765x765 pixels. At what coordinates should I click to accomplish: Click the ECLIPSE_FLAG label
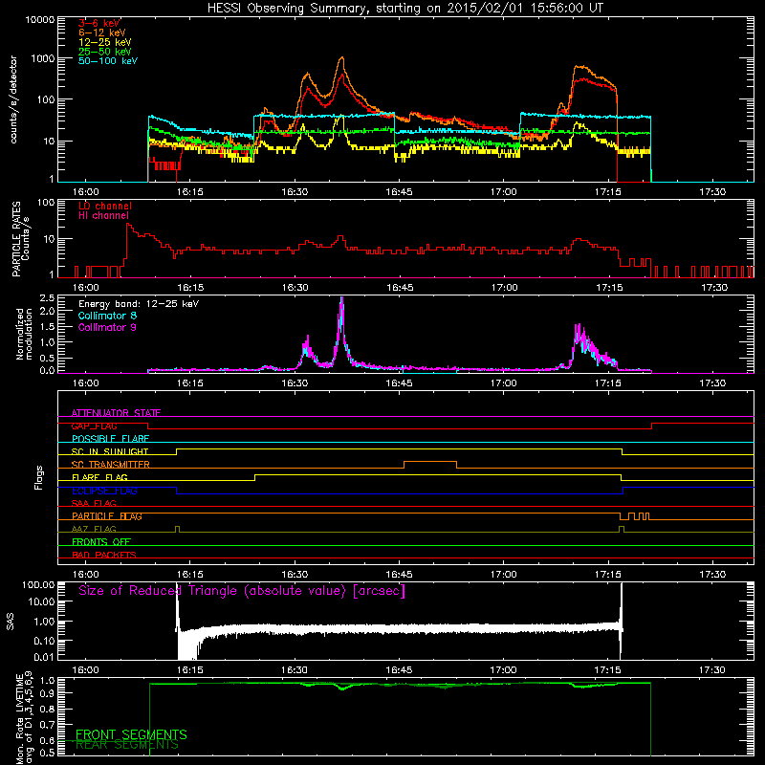tap(104, 491)
